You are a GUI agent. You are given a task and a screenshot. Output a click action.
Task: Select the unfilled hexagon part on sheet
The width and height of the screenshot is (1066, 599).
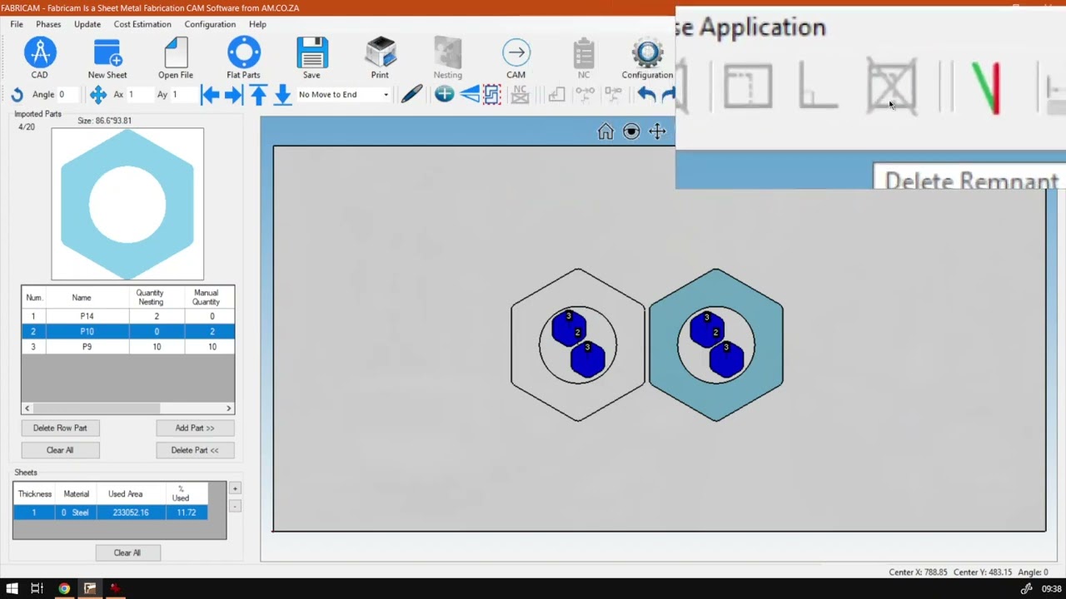[x=578, y=345]
